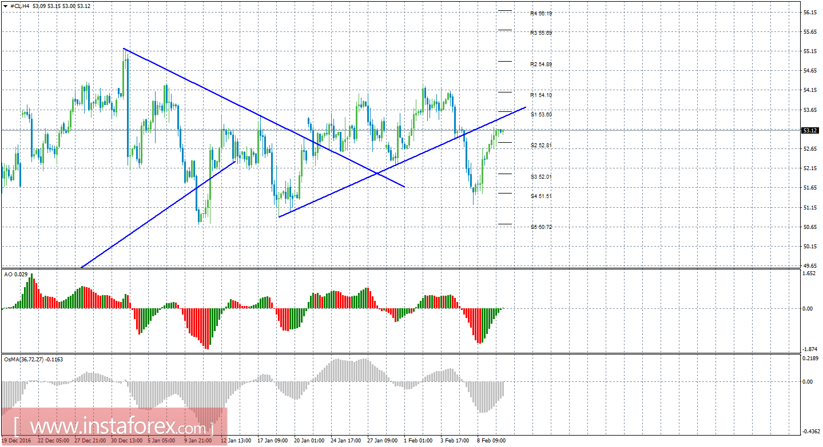
Task: Click the 8 Feb 09:00 time label
Action: pyautogui.click(x=492, y=441)
